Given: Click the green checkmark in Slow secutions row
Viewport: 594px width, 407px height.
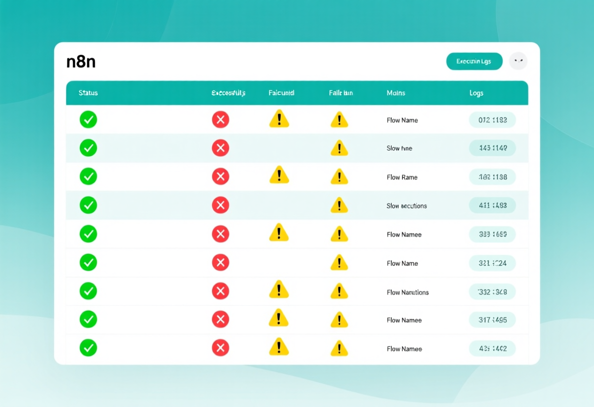Looking at the screenshot, I should tap(88, 205).
